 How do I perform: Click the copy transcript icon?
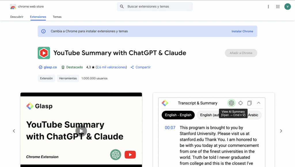249,103
